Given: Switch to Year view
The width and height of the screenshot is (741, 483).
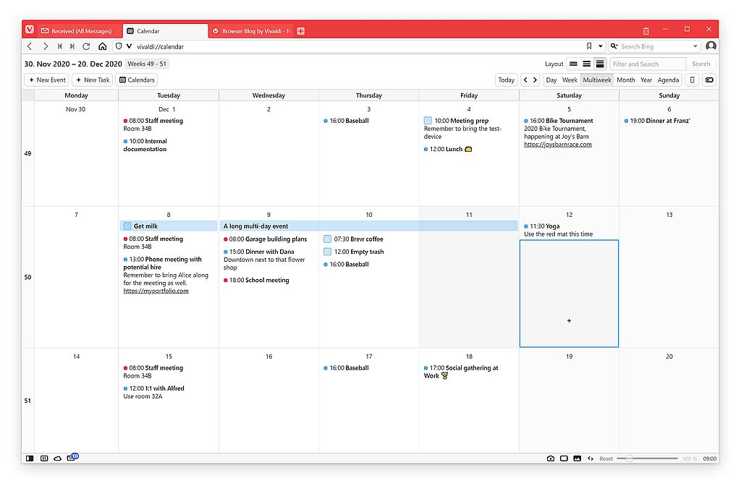Looking at the screenshot, I should [x=646, y=80].
